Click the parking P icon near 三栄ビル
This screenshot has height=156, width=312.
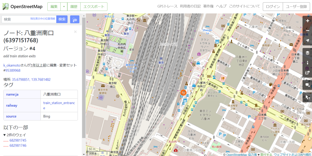point(225,135)
